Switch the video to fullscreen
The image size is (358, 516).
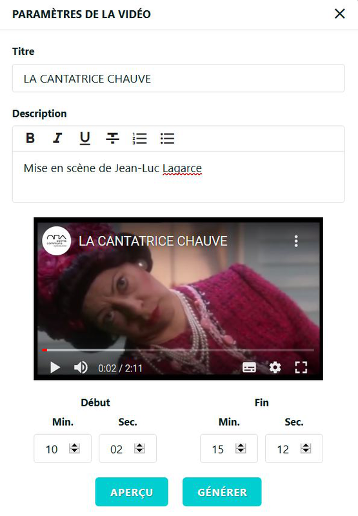(x=301, y=367)
